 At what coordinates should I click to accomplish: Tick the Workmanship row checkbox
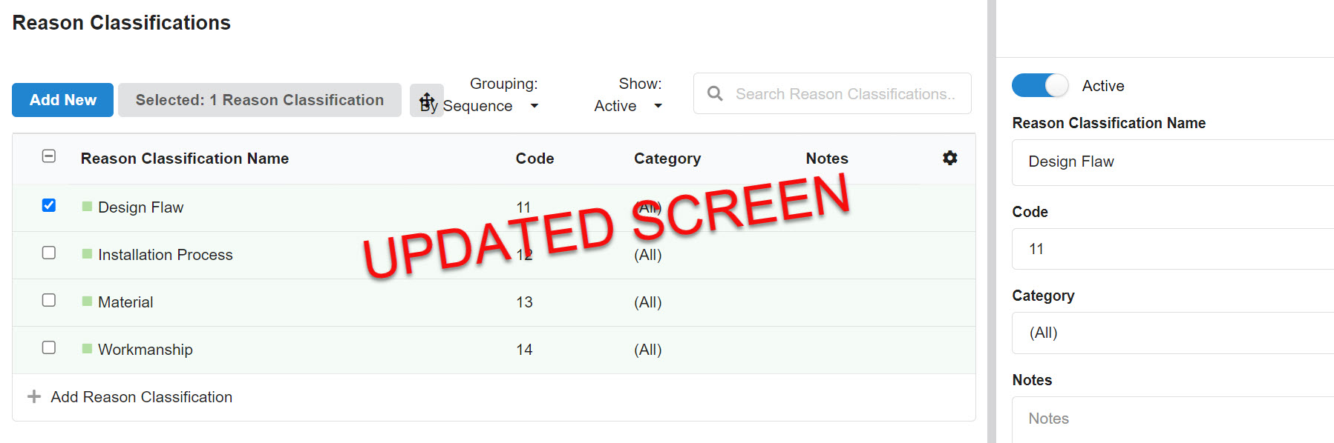point(49,347)
